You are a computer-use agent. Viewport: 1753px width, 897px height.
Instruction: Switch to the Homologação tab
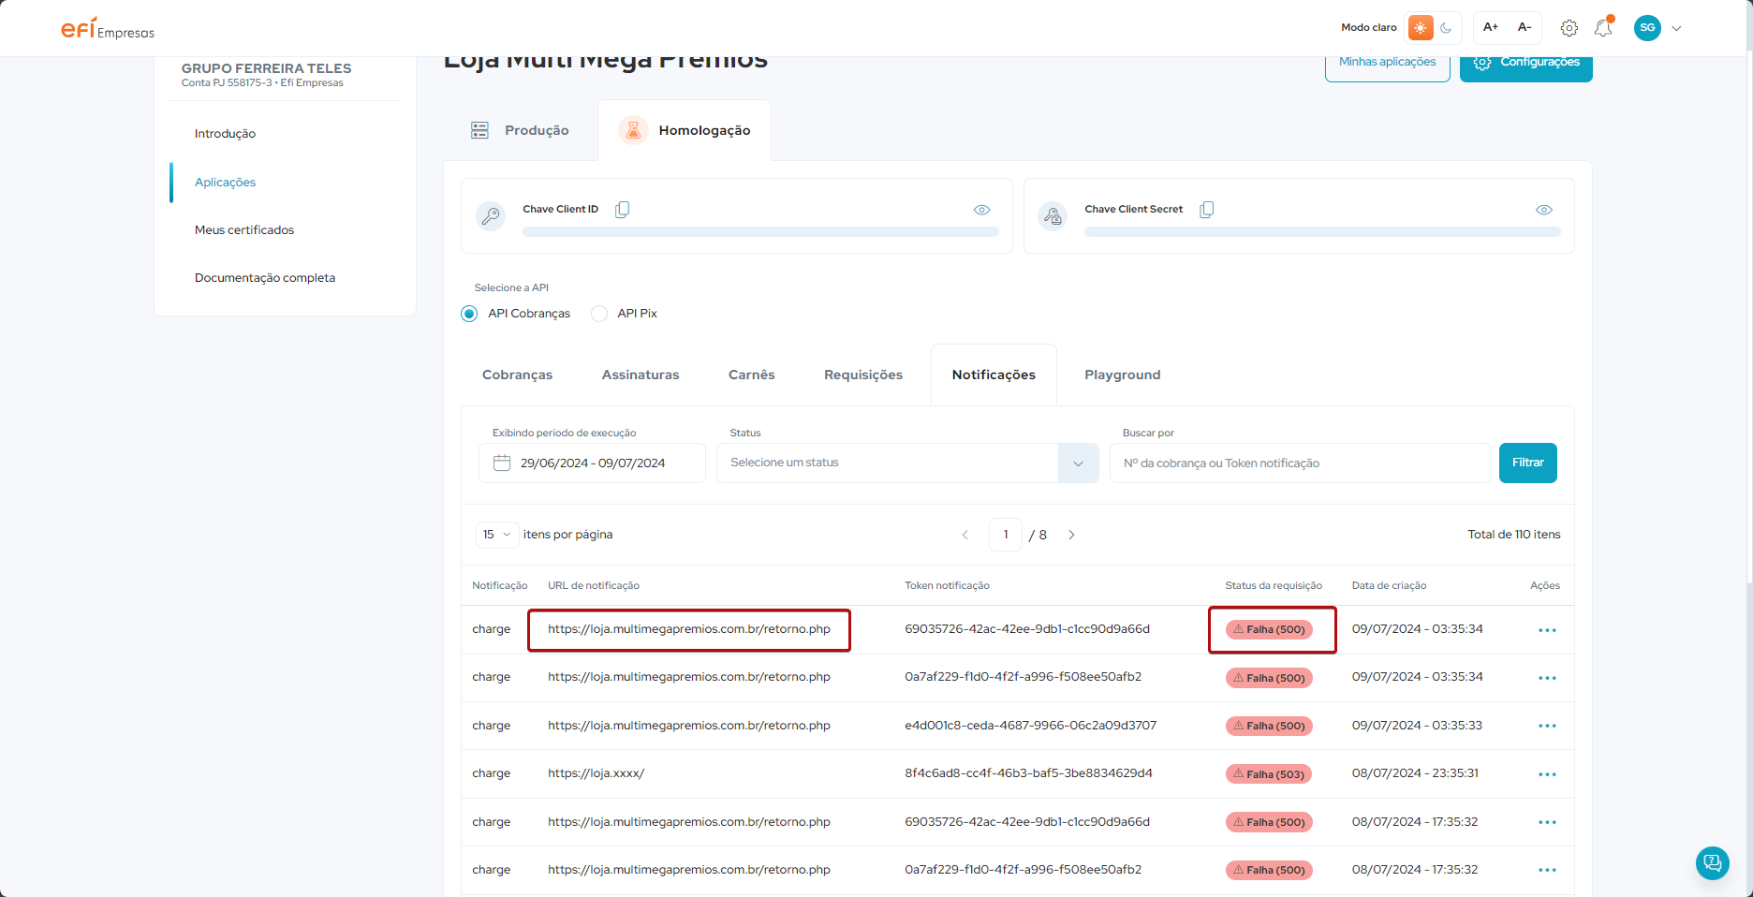click(x=685, y=130)
